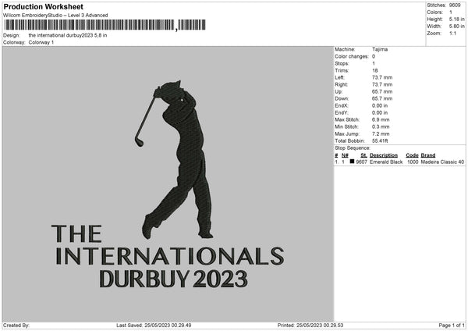Click 'Wilcom EmbroideryStudio – Level 3 Advanced' text
The image size is (468, 331).
pyautogui.click(x=55, y=16)
